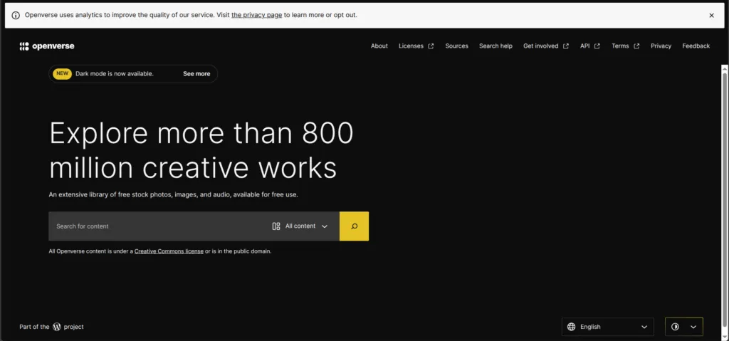This screenshot has height=341, width=729.
Task: Open the privacy page link in banner
Action: [256, 15]
